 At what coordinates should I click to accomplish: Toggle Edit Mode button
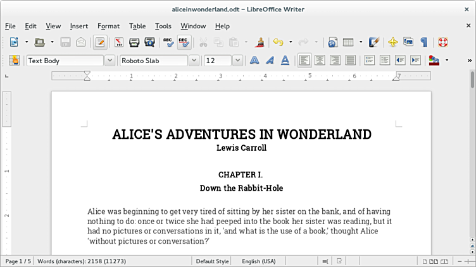click(100, 42)
